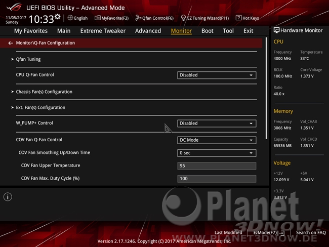Click Hardware Monitor display icon
329x247 pixels.
(276, 30)
